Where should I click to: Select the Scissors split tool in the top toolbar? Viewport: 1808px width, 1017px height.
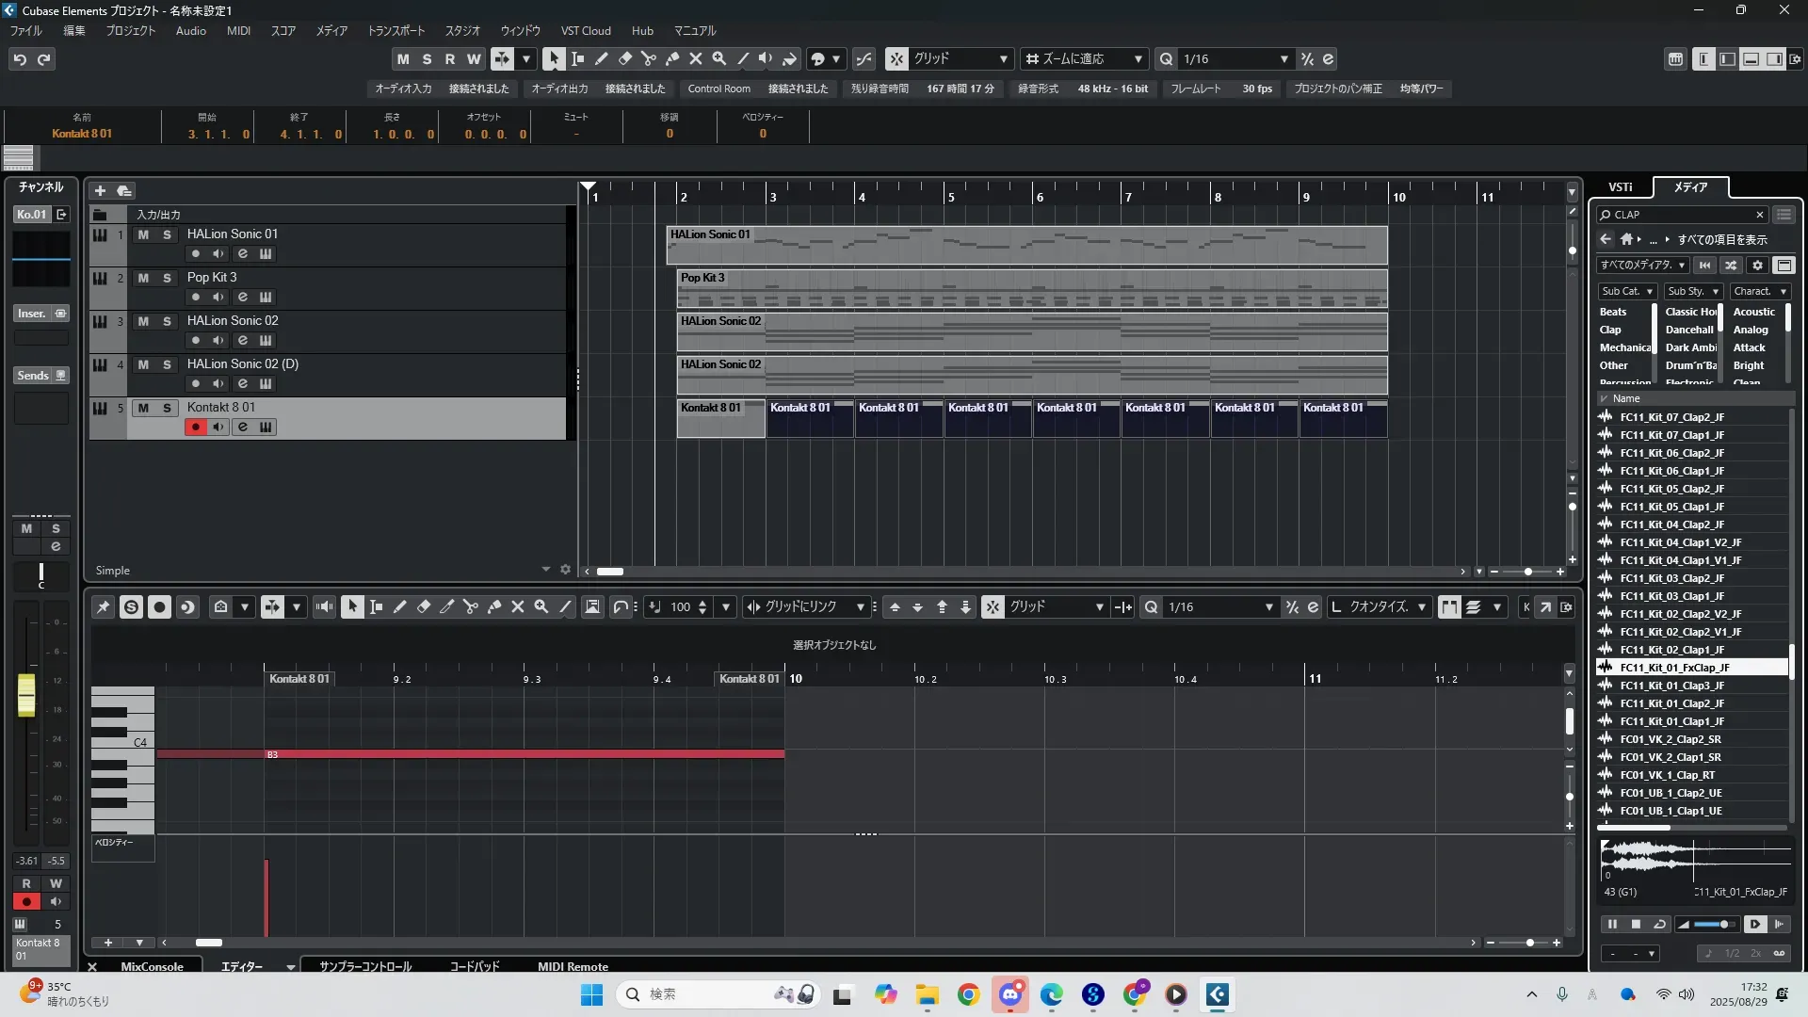[x=648, y=58]
